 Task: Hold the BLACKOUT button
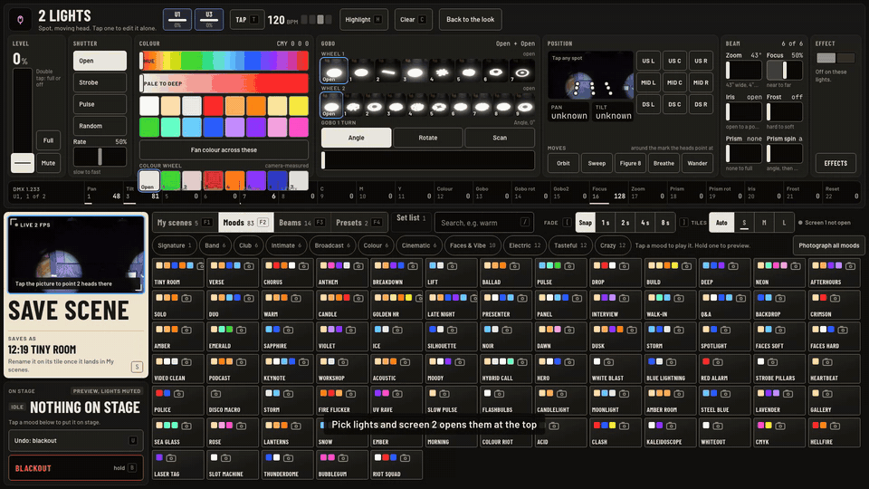[x=76, y=468]
